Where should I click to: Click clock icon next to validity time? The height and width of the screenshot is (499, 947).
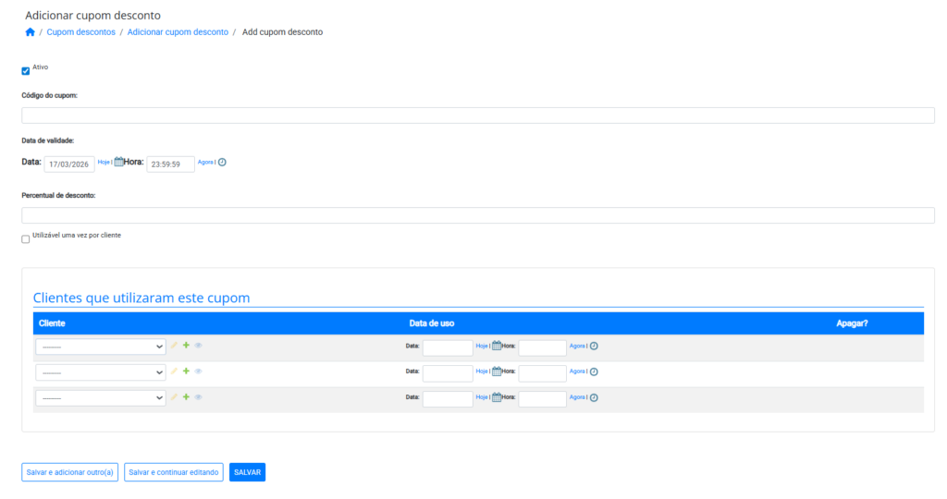pyautogui.click(x=222, y=162)
